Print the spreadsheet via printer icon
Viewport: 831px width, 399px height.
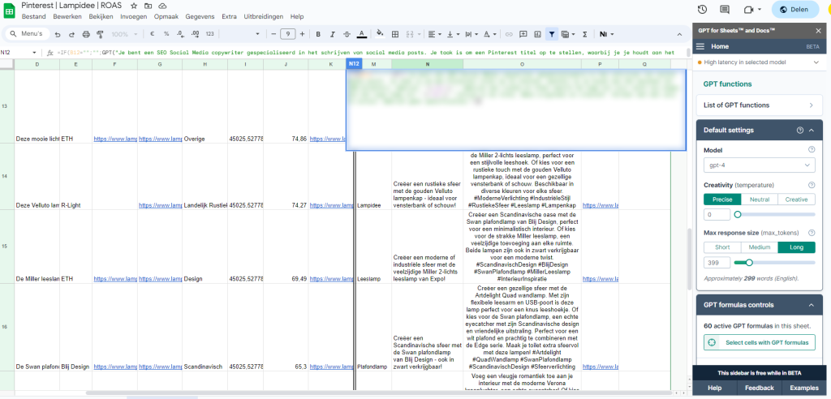click(x=86, y=34)
